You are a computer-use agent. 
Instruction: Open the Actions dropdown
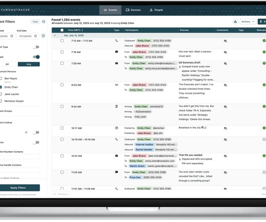point(248,22)
